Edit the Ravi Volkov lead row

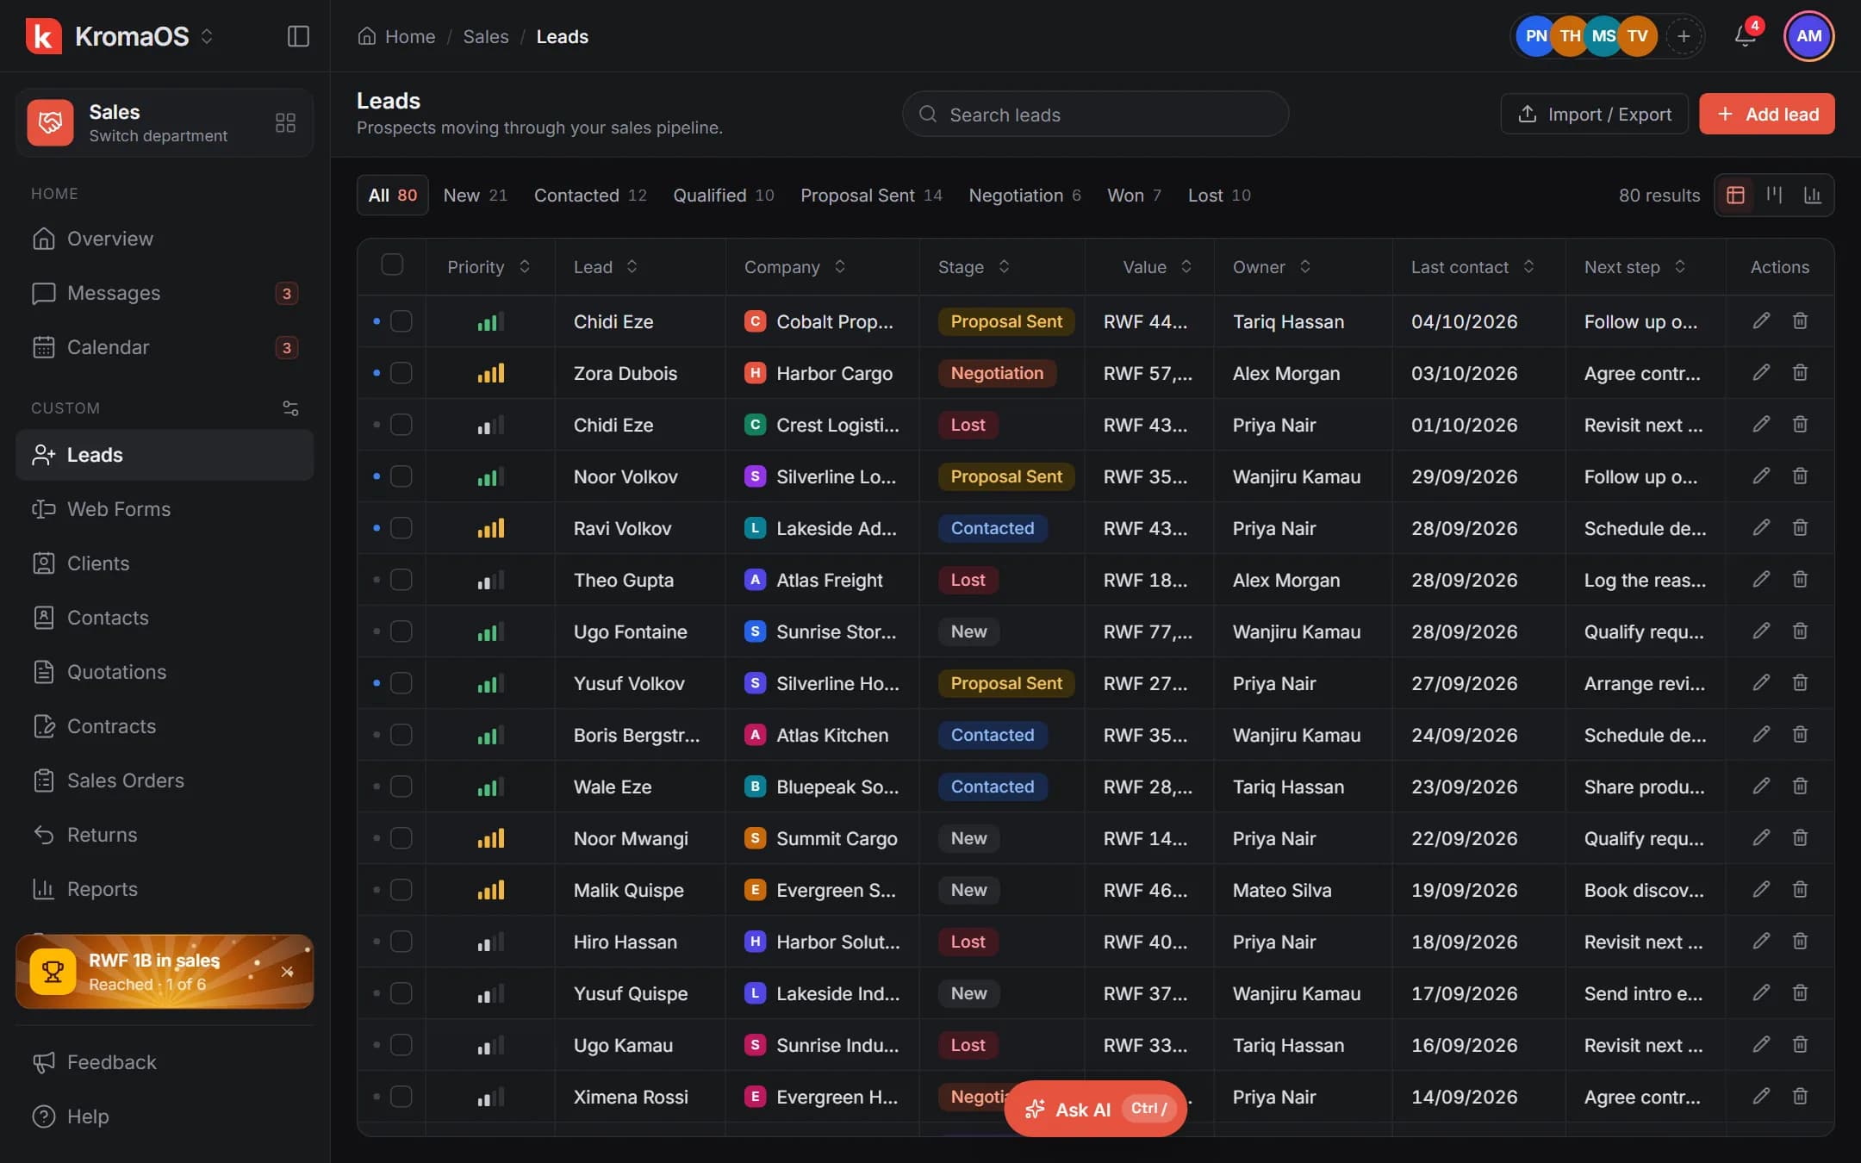1761,528
